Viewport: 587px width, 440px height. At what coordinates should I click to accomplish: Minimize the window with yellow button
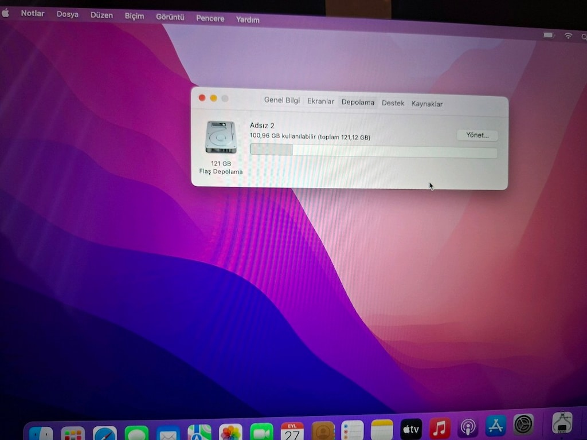[213, 98]
